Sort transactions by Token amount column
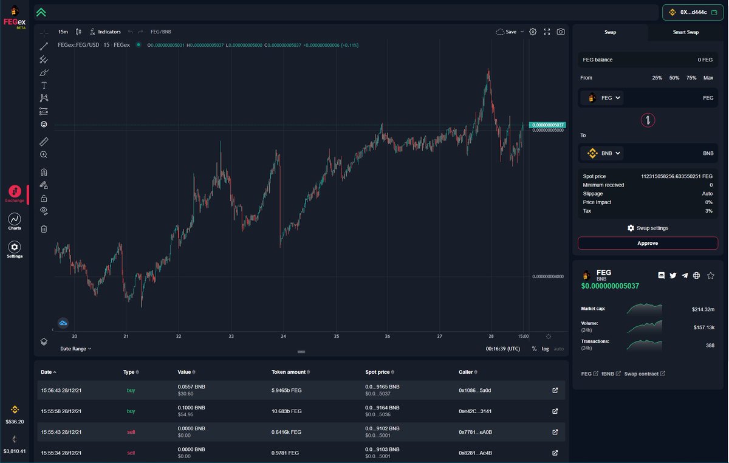The width and height of the screenshot is (729, 463). [292, 371]
